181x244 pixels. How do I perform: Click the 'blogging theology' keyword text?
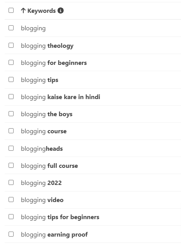(x=47, y=46)
